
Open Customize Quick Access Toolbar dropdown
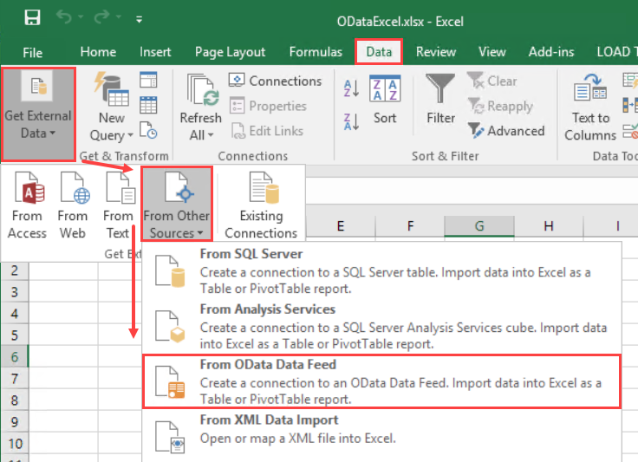pos(140,19)
